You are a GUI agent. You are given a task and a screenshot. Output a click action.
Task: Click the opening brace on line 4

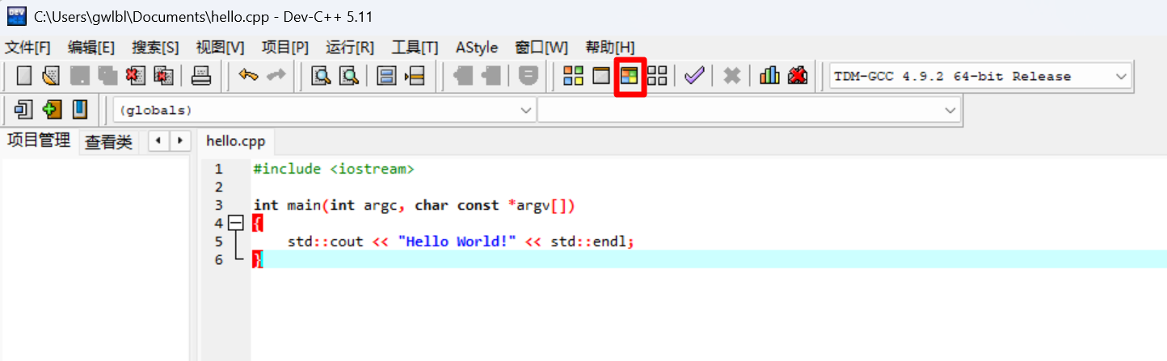tap(257, 223)
